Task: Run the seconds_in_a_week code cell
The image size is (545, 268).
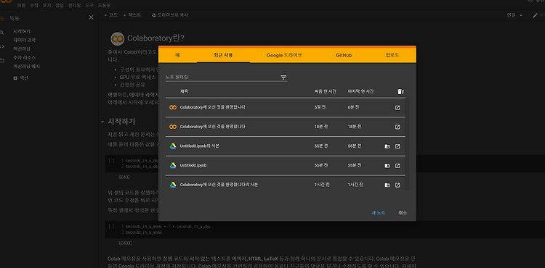Action: (x=111, y=227)
